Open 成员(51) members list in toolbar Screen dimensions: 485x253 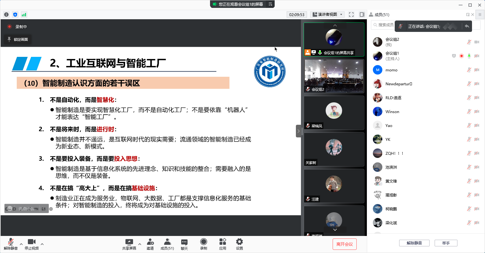click(x=167, y=244)
